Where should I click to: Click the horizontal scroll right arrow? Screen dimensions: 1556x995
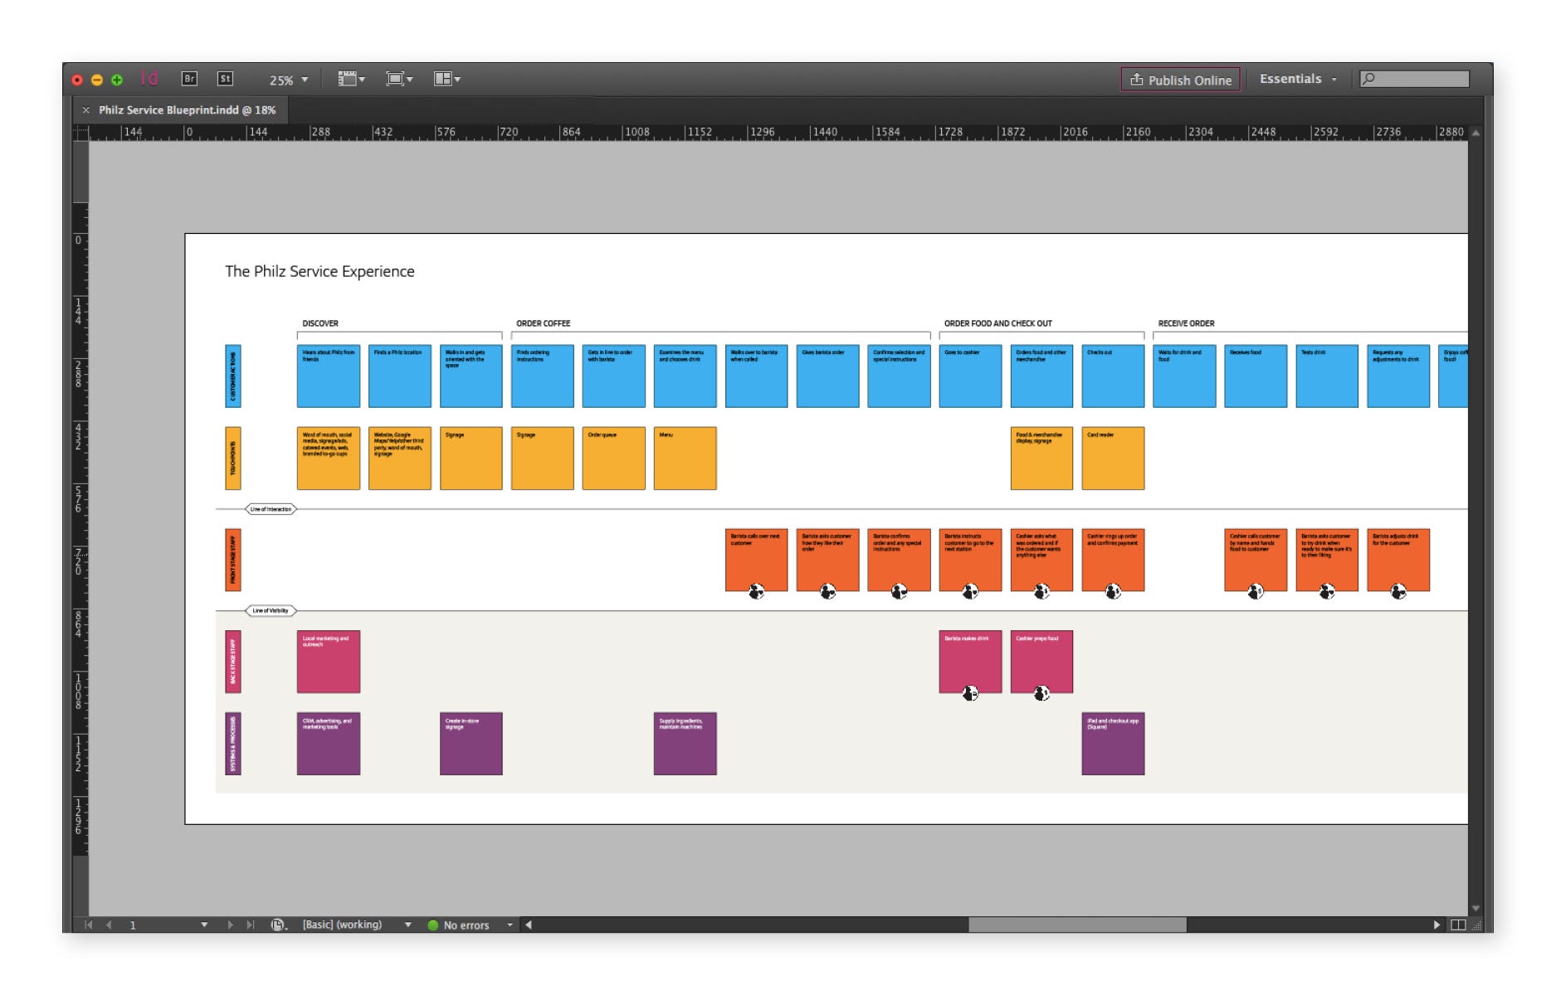coord(1436,925)
